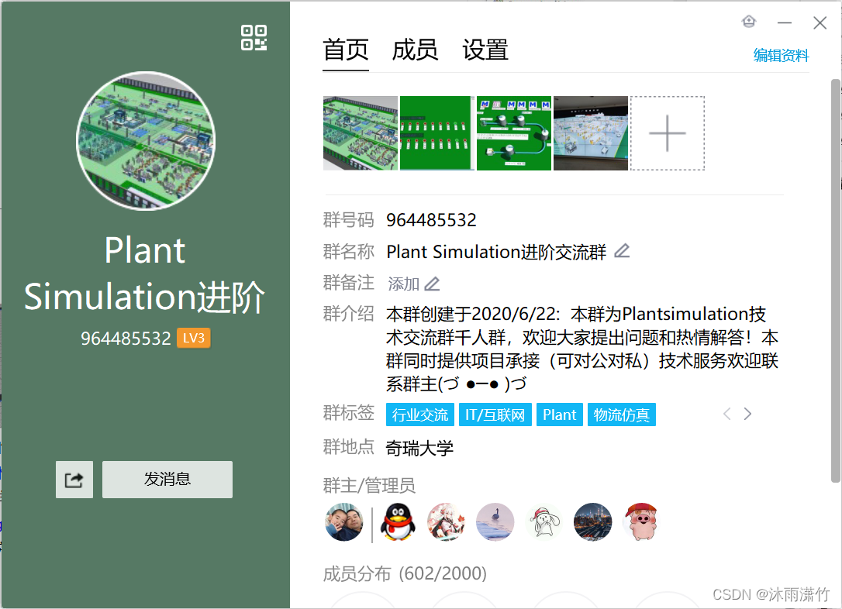This screenshot has width=842, height=609.
Task: Click the Plant Simulation进阶 sidebar title
Action: click(145, 274)
